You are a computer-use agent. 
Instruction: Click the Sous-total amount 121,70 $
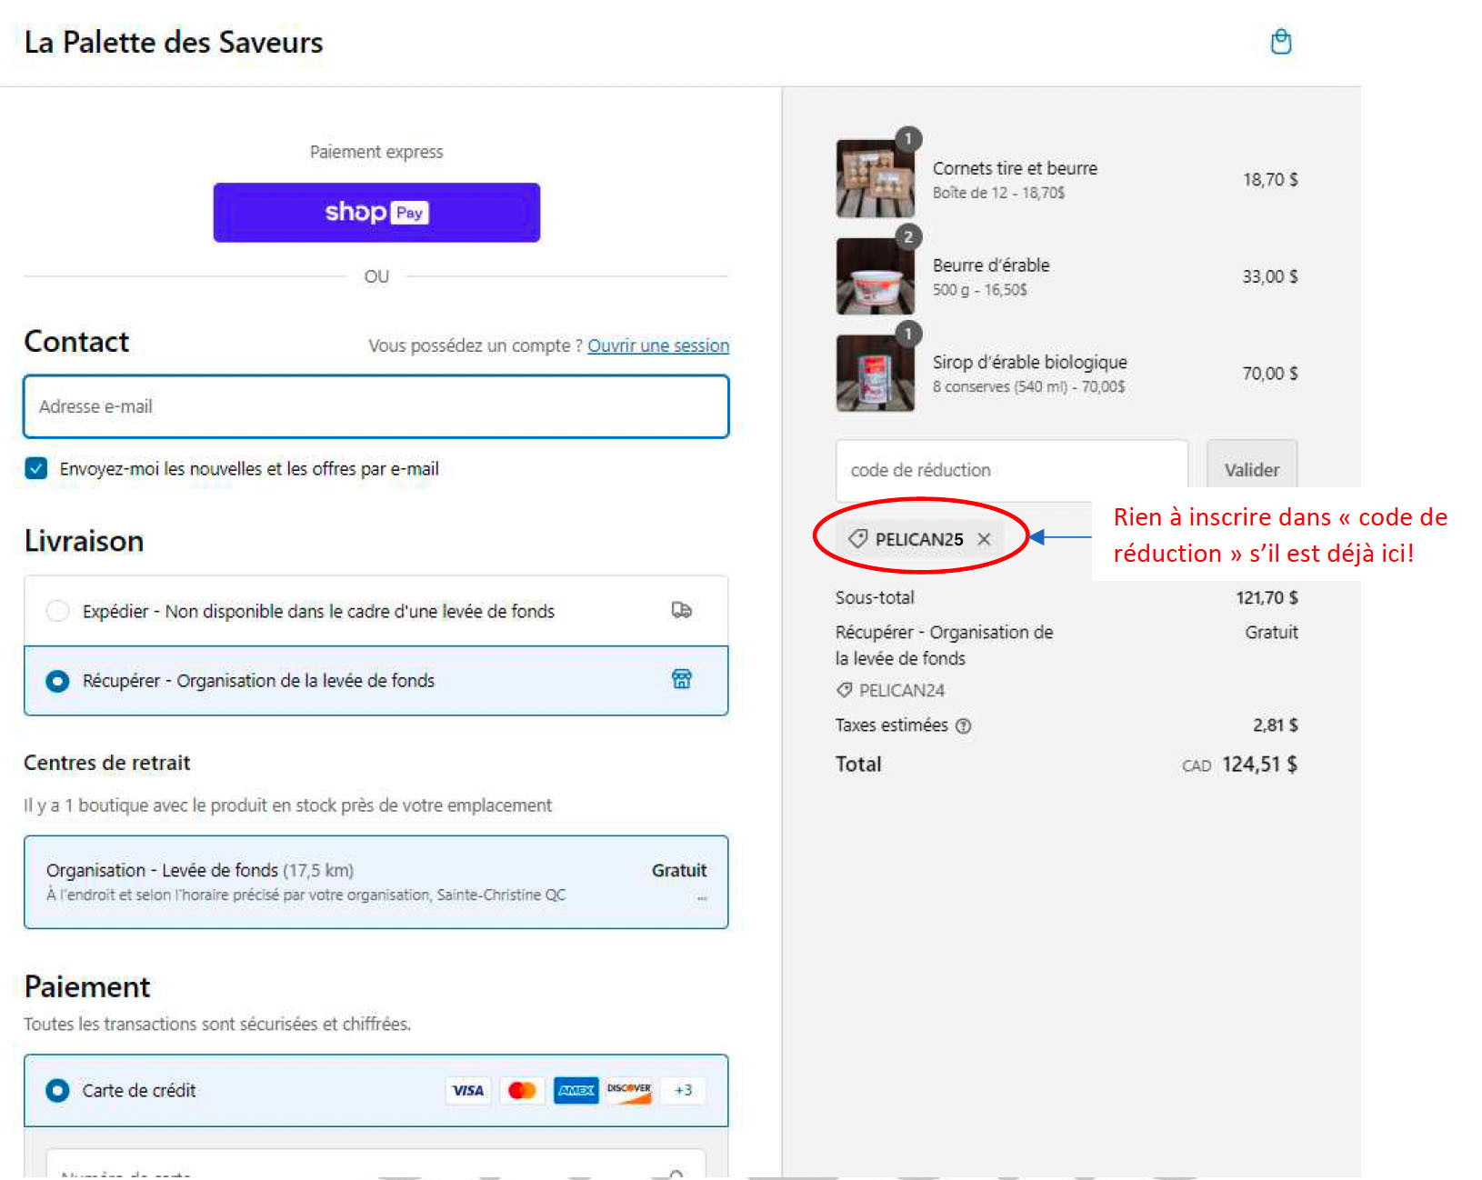[1267, 597]
